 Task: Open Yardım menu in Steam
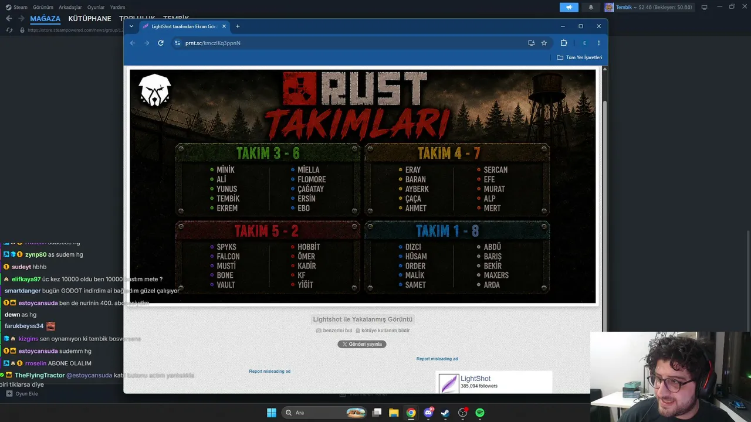pos(118,7)
